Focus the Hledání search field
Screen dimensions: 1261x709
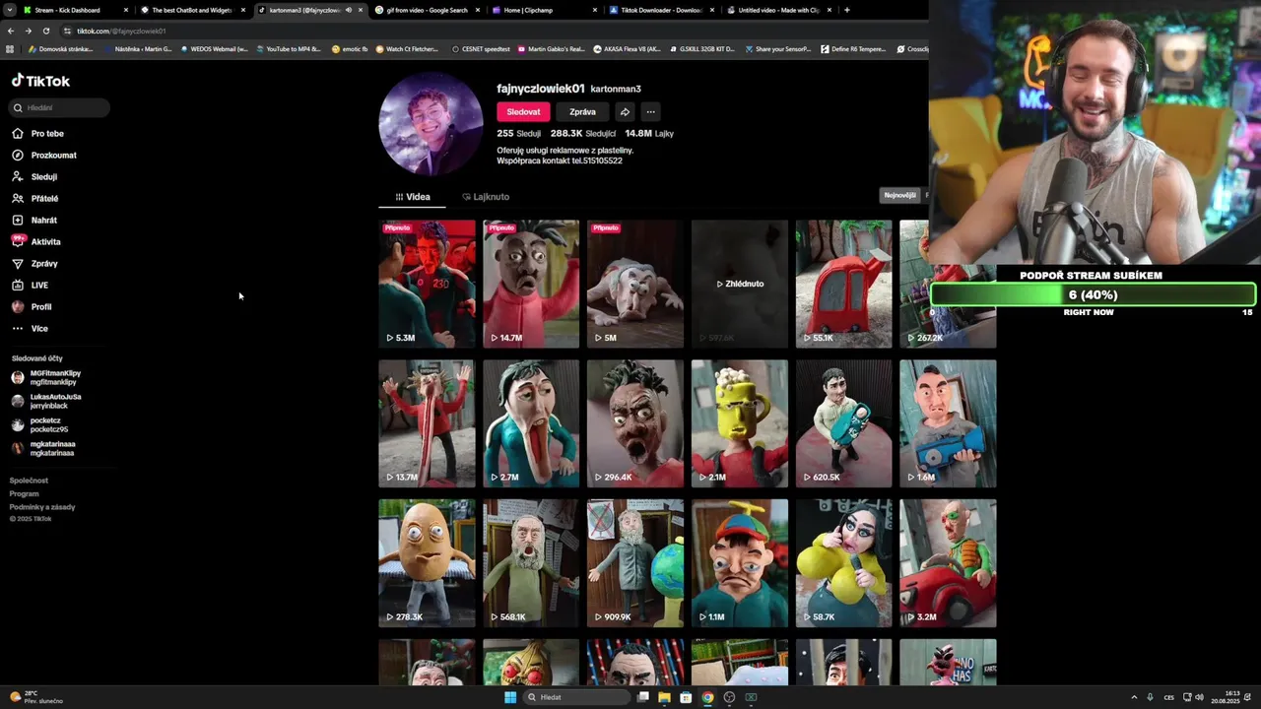point(59,107)
